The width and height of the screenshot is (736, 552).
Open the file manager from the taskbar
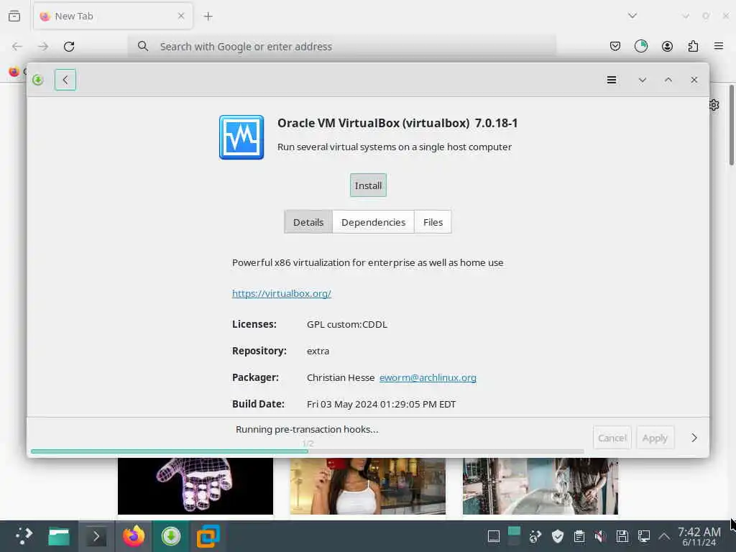[59, 536]
